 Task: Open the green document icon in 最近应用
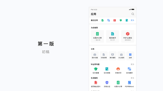[x=102, y=20]
